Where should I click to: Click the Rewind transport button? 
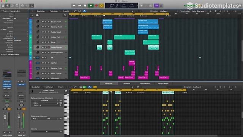[x=74, y=6]
